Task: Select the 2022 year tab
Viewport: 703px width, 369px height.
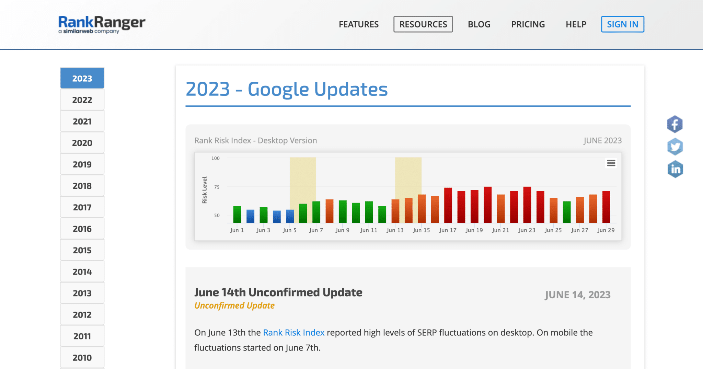Action: pos(82,100)
